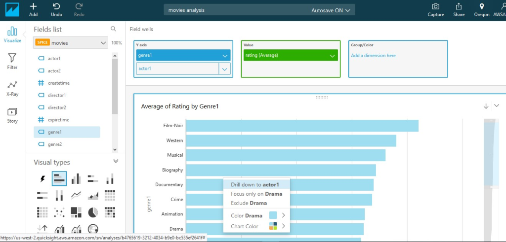Select the AutoGraph lightning visual type
This screenshot has width=506, height=242.
pyautogui.click(x=42, y=178)
